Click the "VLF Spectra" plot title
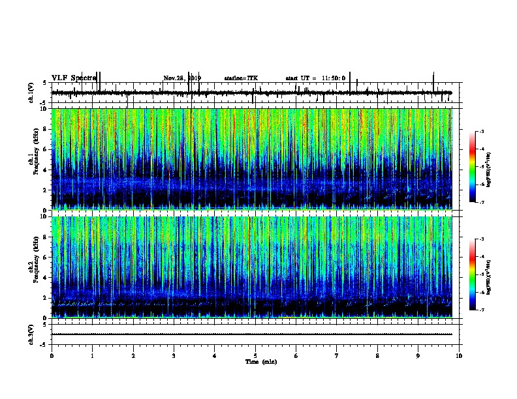 pos(74,78)
